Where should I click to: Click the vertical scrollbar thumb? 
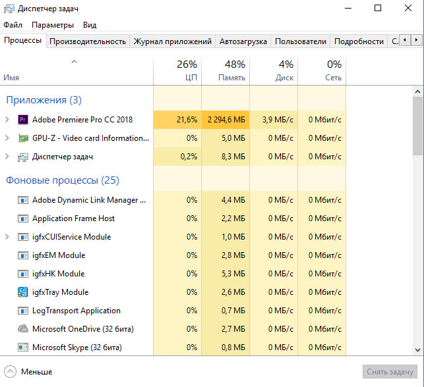coord(418,126)
